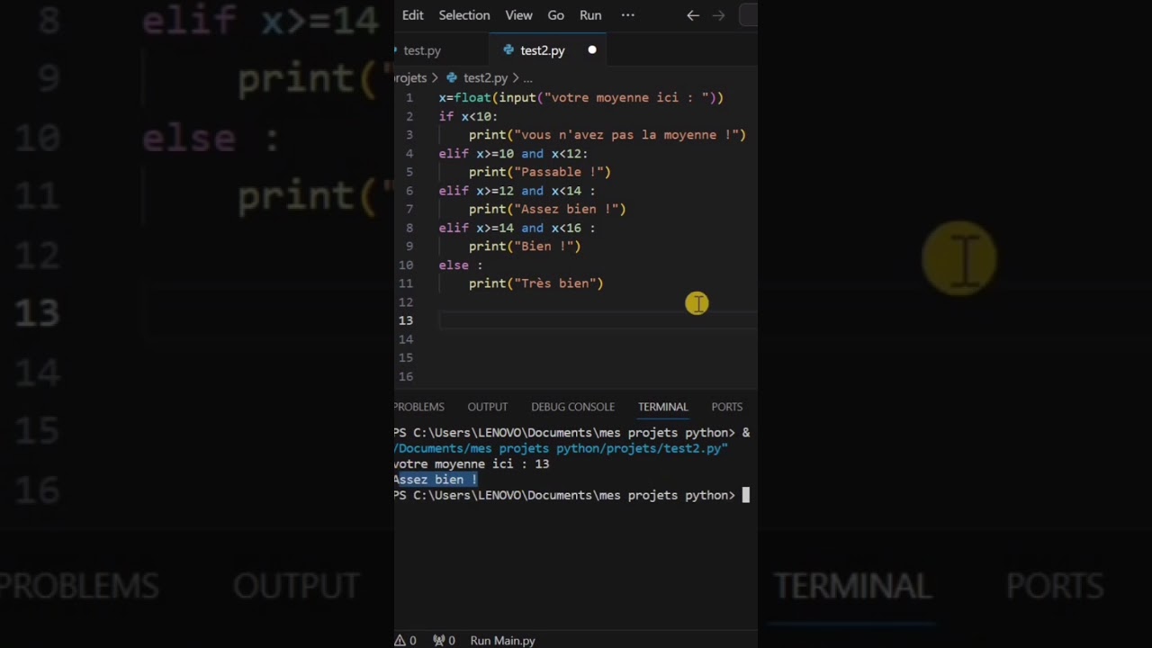The width and height of the screenshot is (1152, 648).
Task: Open the Run menu
Action: pos(590,15)
